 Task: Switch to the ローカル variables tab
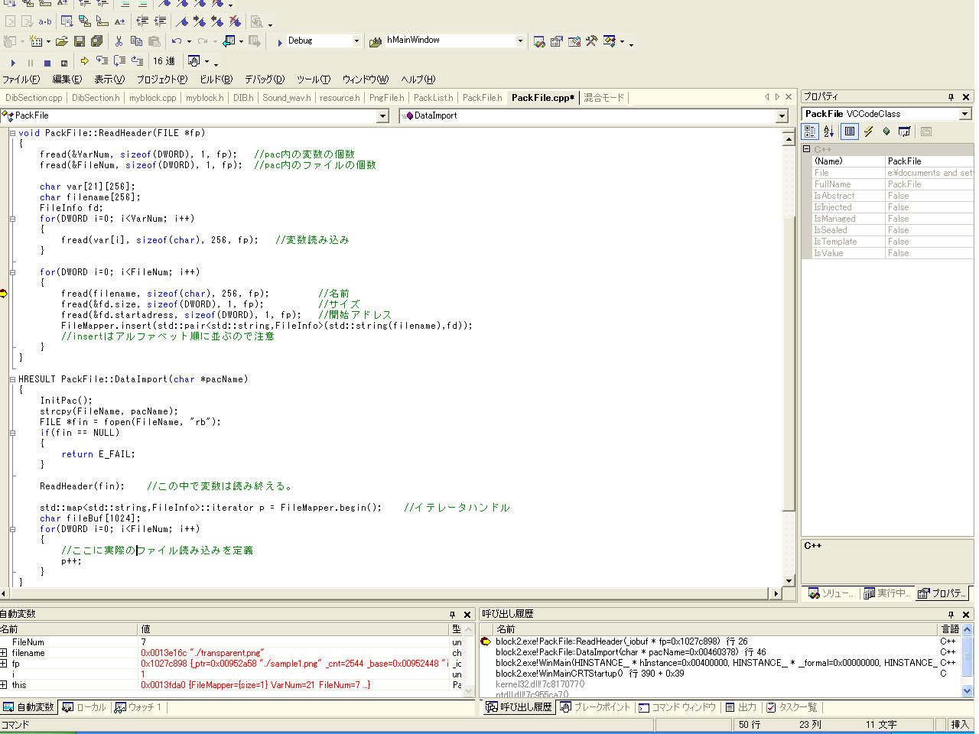pos(84,707)
